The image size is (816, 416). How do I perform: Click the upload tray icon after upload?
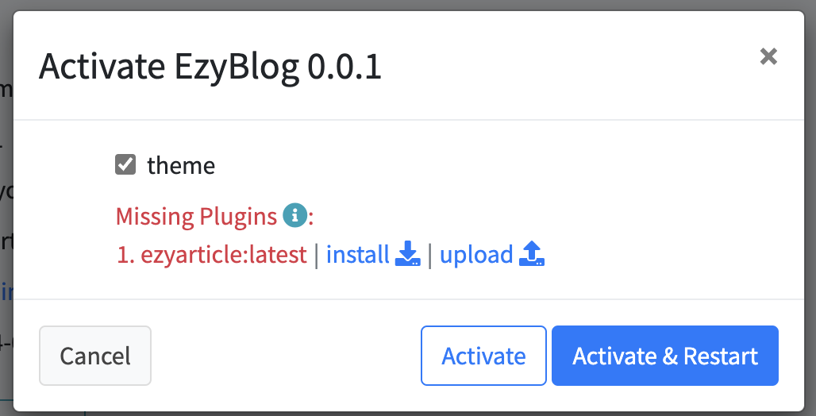[532, 254]
